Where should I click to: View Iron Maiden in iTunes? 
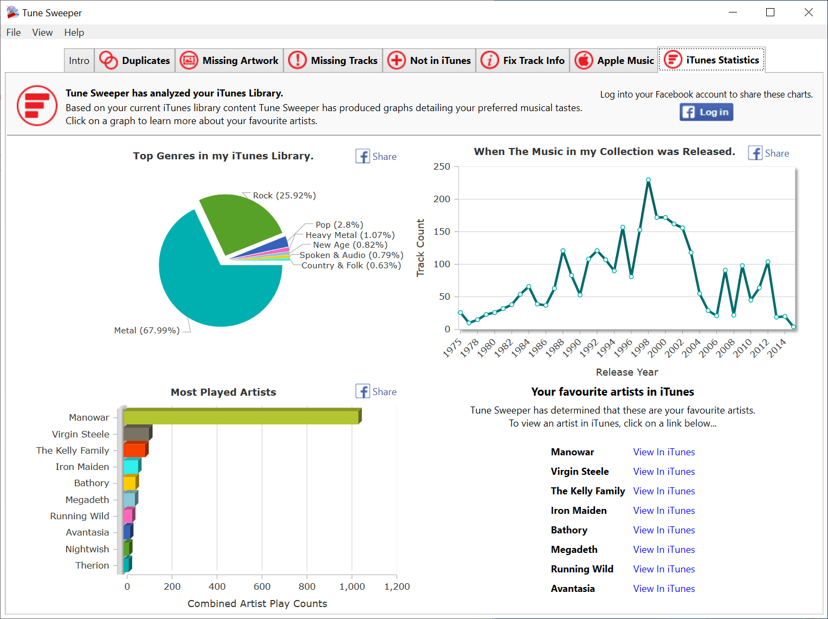coord(664,511)
